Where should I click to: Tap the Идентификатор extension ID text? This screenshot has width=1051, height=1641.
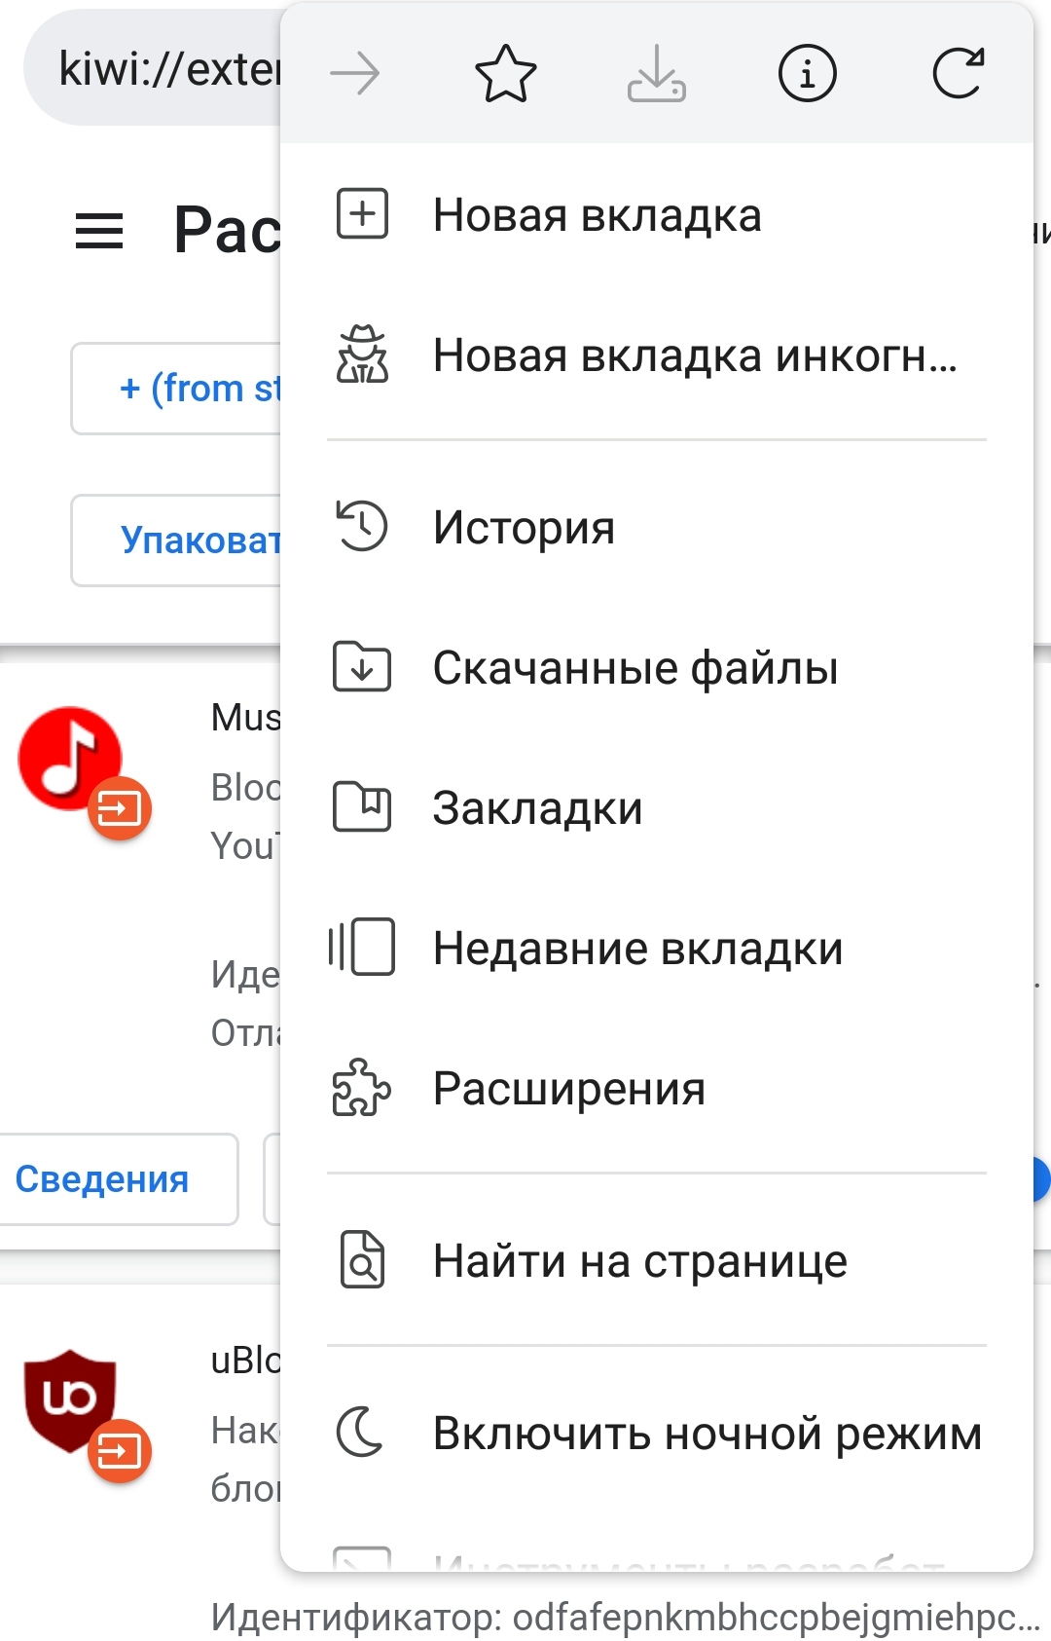pyautogui.click(x=625, y=1617)
